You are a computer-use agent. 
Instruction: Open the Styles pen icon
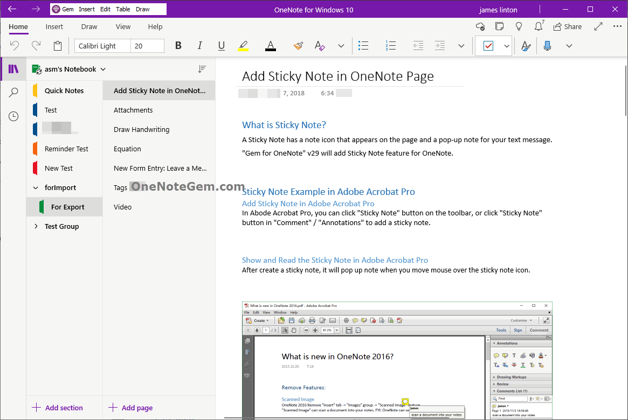pos(526,46)
